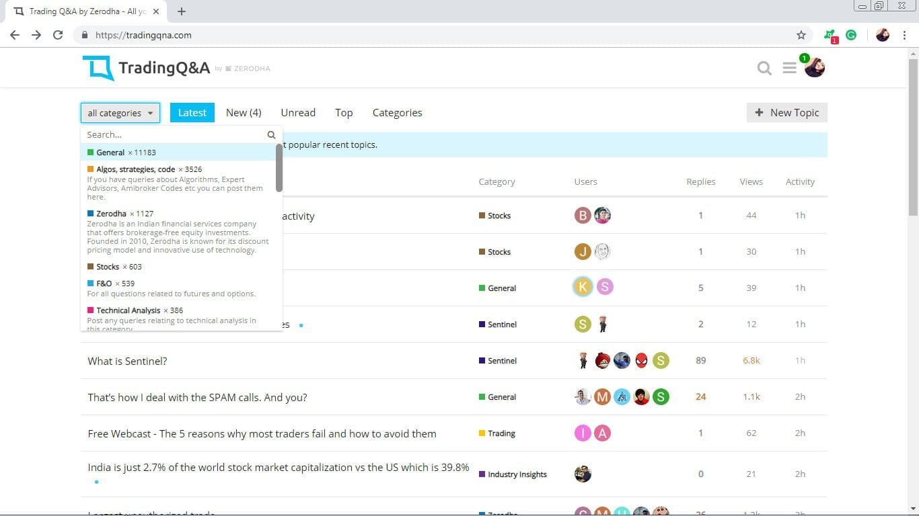The height and width of the screenshot is (516, 919).
Task: Click Sentinel category in What is Sentinel row
Action: [498, 361]
